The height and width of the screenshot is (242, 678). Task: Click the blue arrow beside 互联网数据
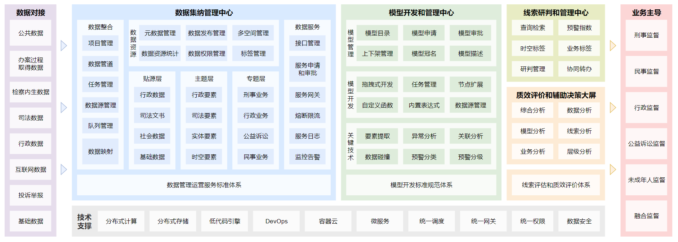(64, 169)
